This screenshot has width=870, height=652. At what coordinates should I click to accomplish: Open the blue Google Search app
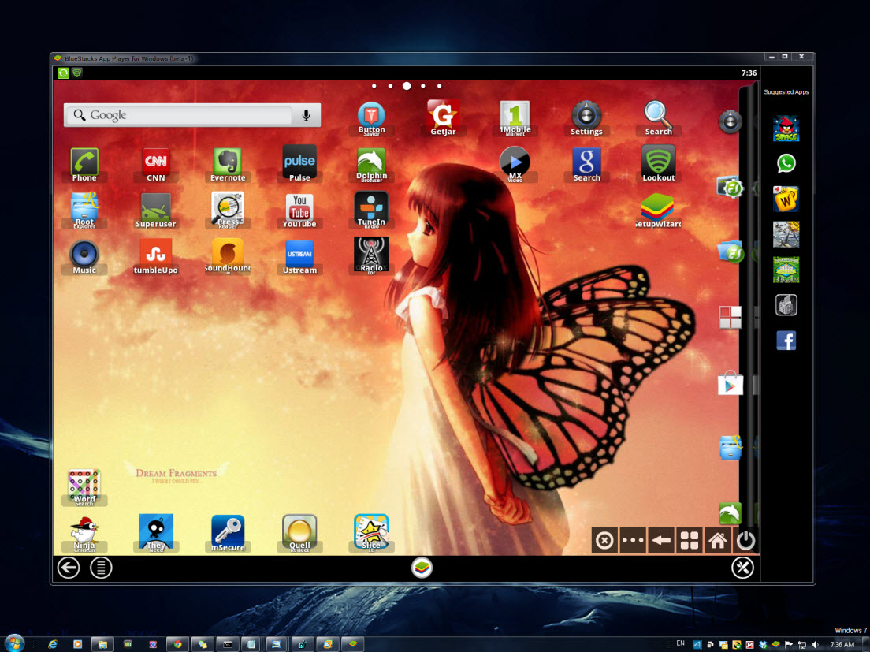click(586, 164)
